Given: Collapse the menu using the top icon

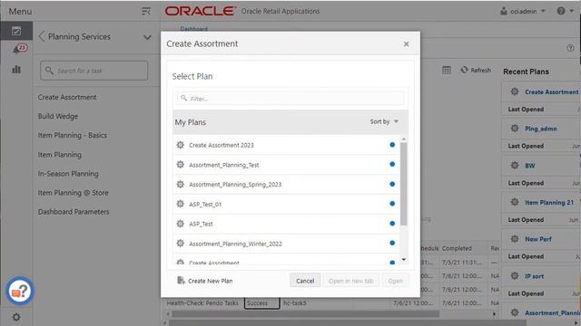Looking at the screenshot, I should click(146, 12).
